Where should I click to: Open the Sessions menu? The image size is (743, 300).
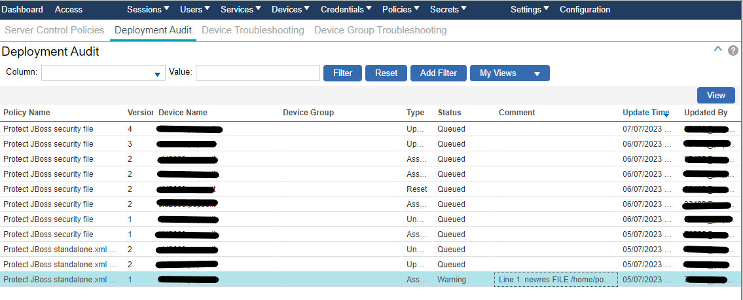tap(148, 9)
